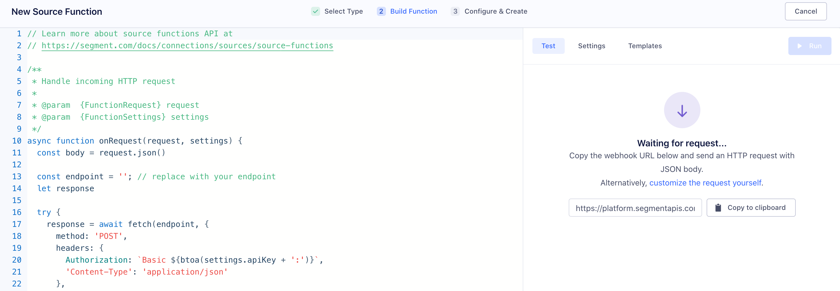The image size is (840, 291).
Task: Click the clipboard icon beside Copy to clipboard
Action: [718, 207]
